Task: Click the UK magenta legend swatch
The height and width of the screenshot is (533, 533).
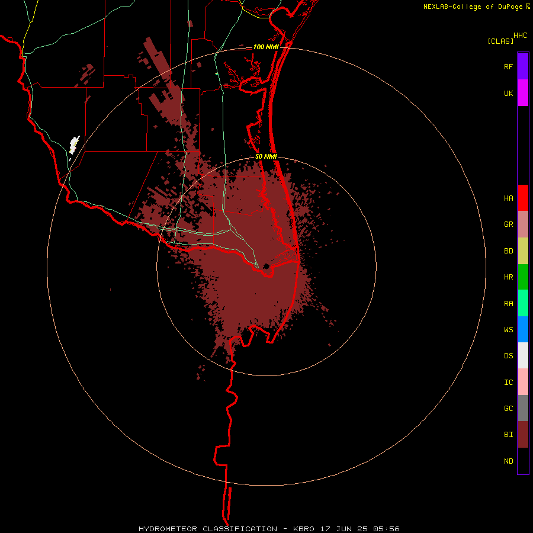Action: pyautogui.click(x=523, y=93)
